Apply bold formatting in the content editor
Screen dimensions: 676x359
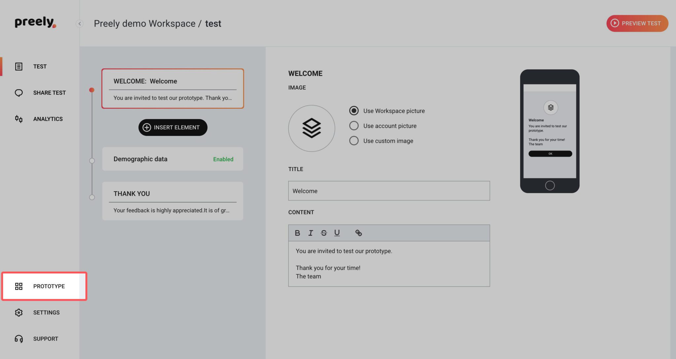[x=297, y=233]
